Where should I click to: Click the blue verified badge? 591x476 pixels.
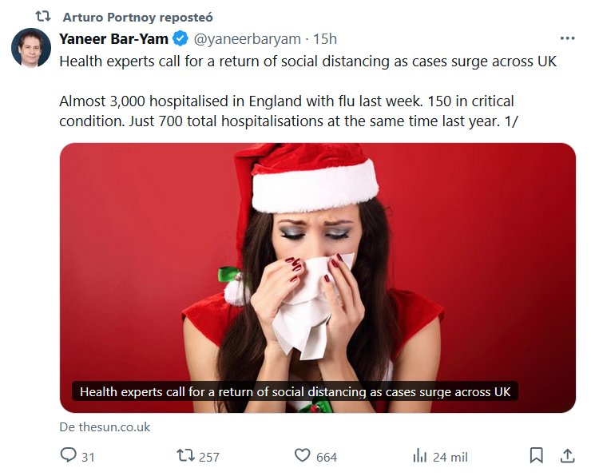(x=181, y=38)
